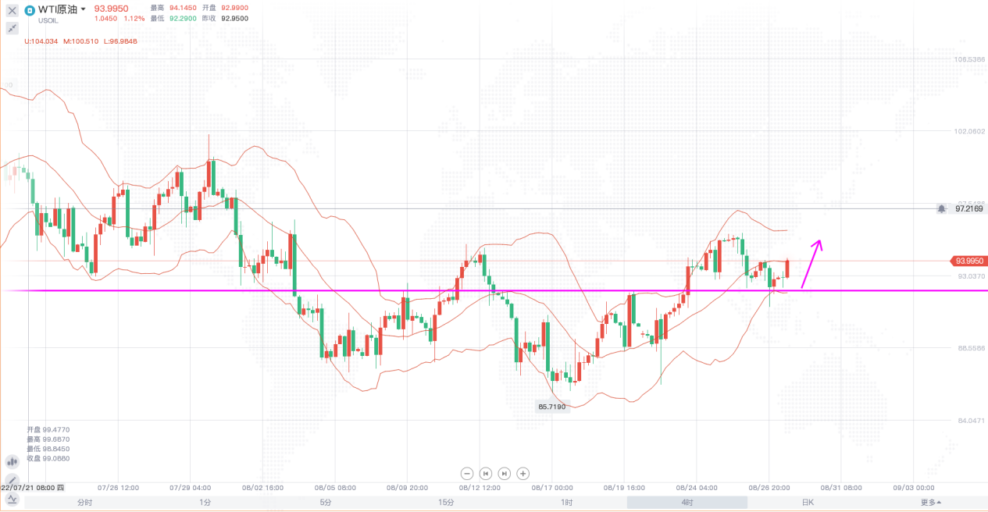Click the candlestick chart type icon
The height and width of the screenshot is (512, 988).
(x=12, y=462)
